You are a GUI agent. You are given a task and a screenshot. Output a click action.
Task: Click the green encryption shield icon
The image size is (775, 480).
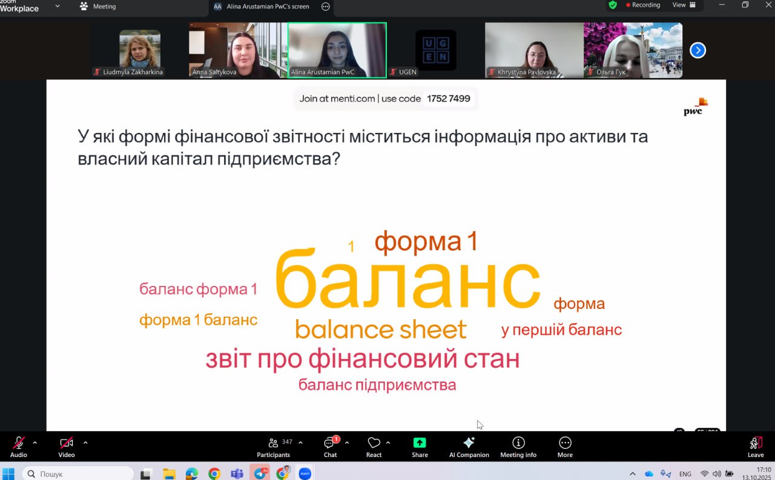point(613,5)
